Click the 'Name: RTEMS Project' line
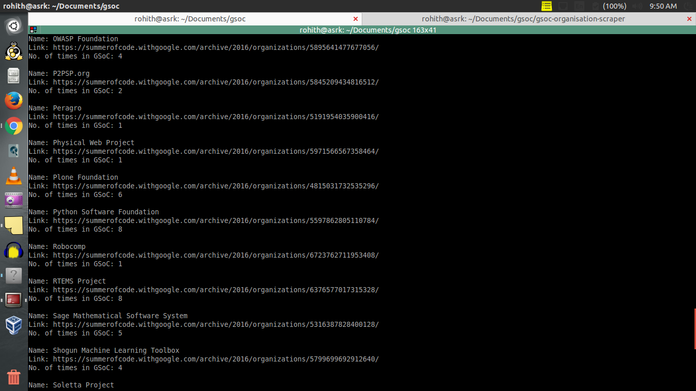 [x=67, y=281]
